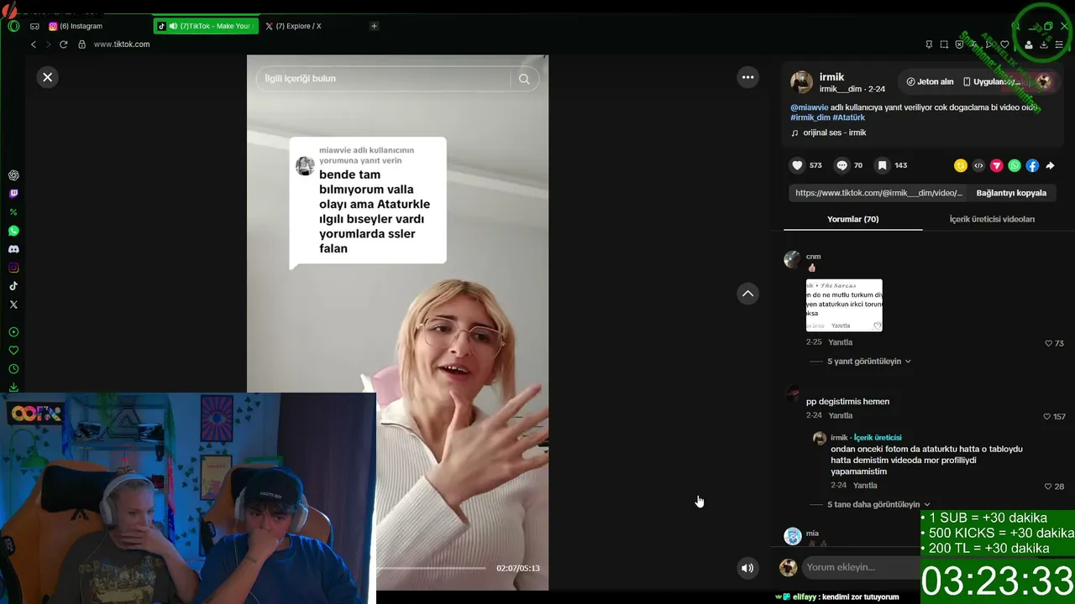
Task: Open more share options arrow
Action: pyautogui.click(x=1050, y=166)
